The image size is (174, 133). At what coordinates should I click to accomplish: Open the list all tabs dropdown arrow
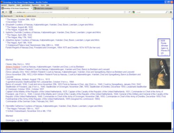(172, 8)
